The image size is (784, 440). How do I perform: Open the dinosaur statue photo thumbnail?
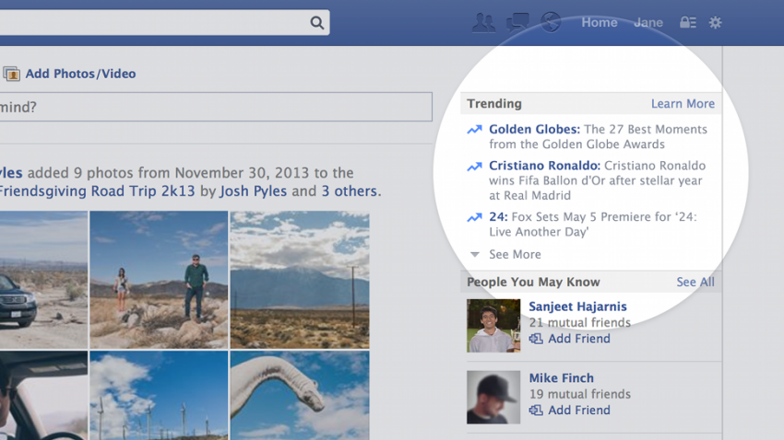(x=300, y=395)
